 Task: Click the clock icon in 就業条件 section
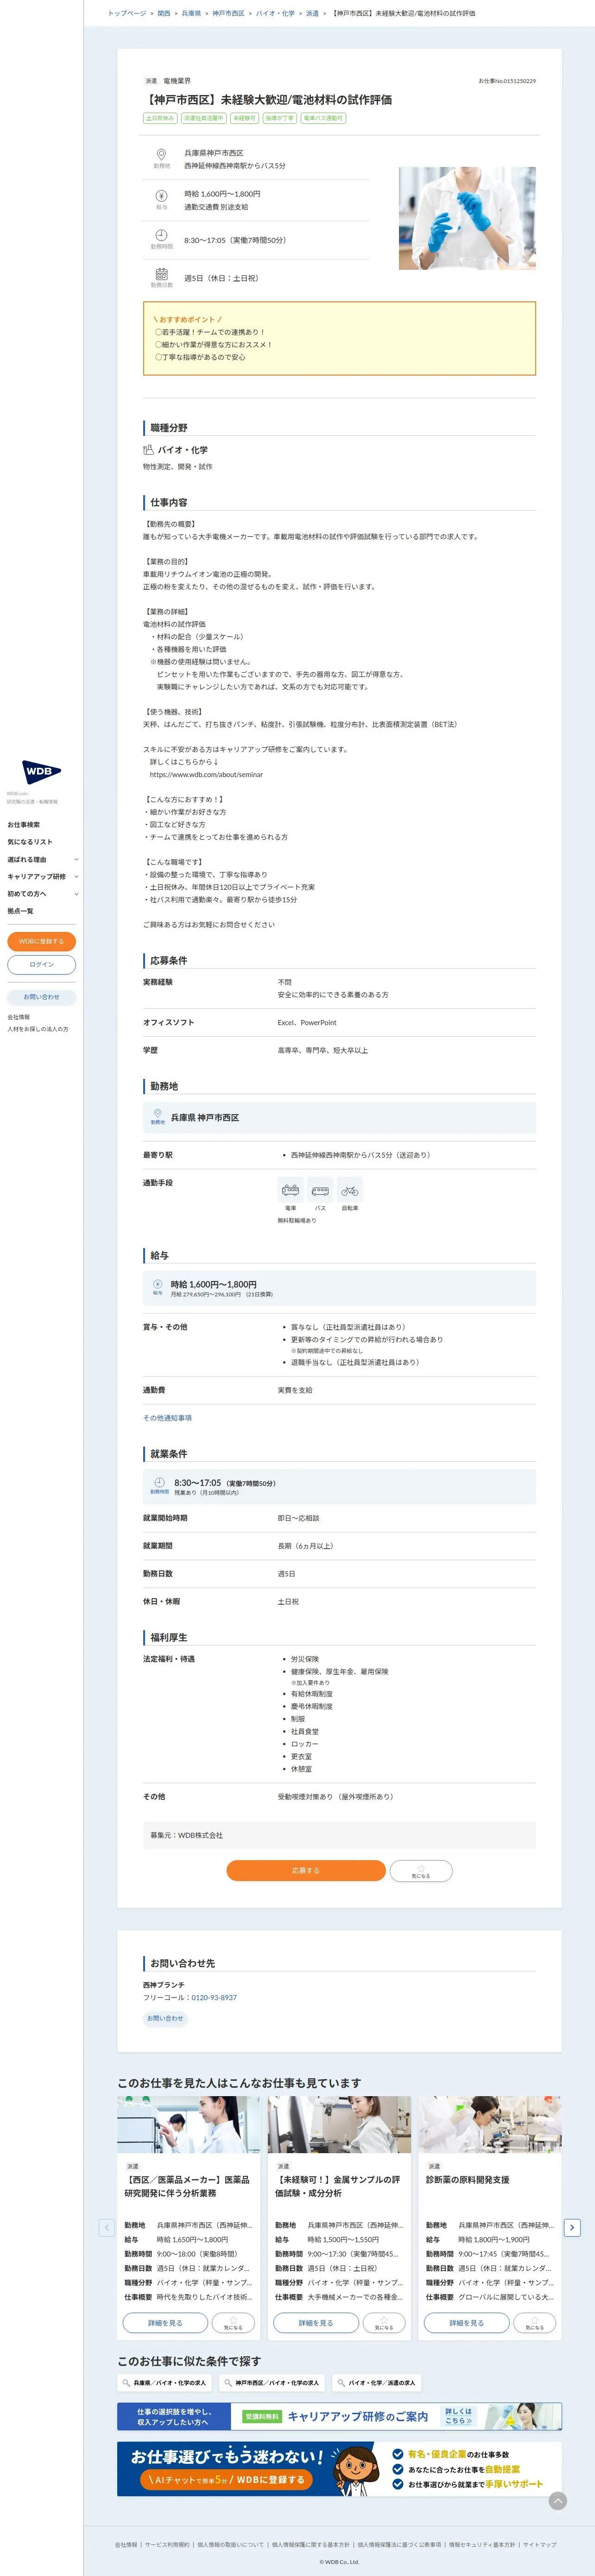click(159, 1482)
